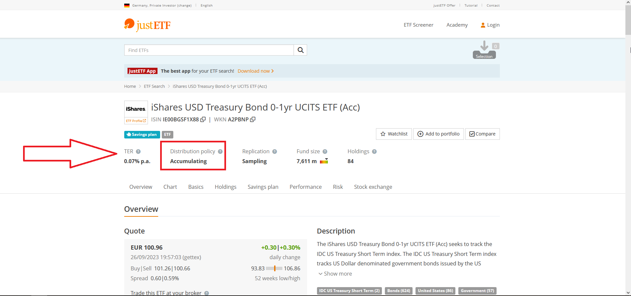Open Contact link
Screen dimensions: 631x296
tap(493, 5)
